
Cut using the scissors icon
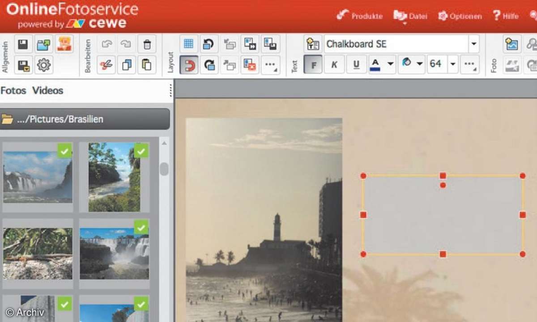point(106,65)
